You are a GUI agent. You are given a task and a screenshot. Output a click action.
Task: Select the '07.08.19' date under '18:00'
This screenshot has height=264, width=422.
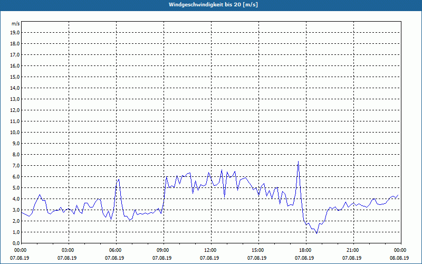tap(304, 258)
